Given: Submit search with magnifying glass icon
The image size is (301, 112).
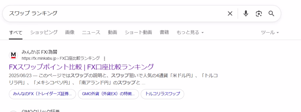Looking at the screenshot, I should click(x=271, y=13).
